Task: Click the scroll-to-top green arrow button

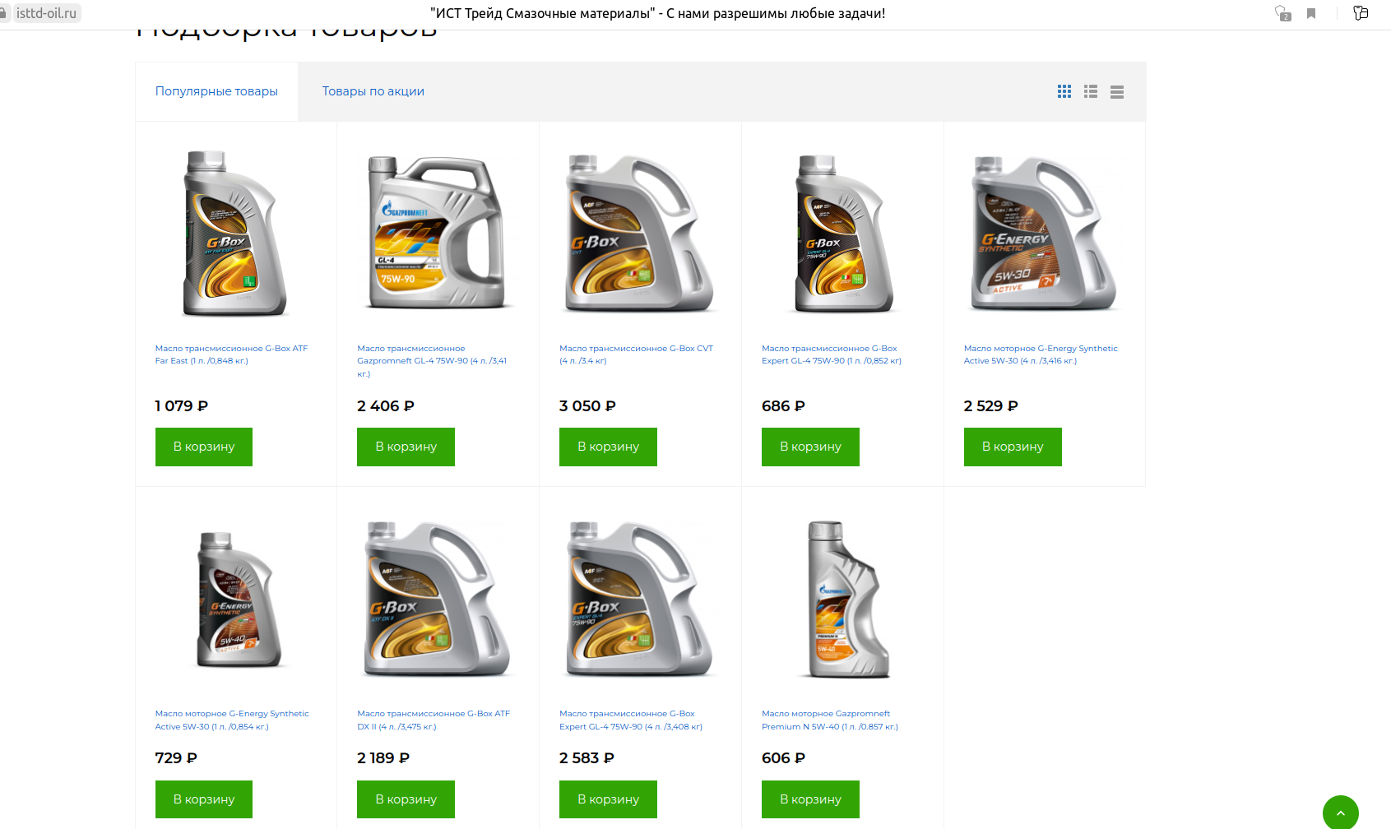Action: (1340, 813)
